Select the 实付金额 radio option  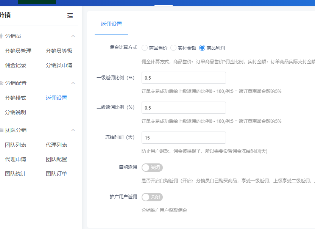173,48
